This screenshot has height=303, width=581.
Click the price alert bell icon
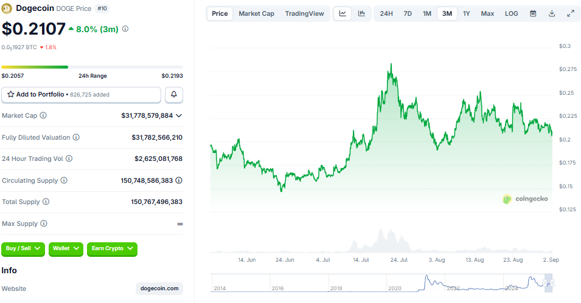[174, 94]
